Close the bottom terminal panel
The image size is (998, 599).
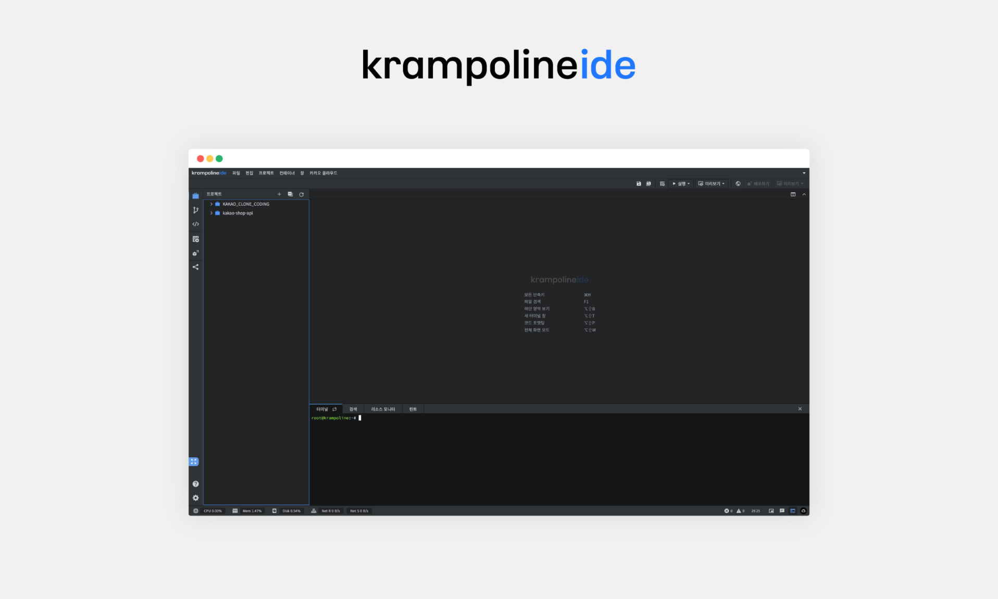click(800, 409)
